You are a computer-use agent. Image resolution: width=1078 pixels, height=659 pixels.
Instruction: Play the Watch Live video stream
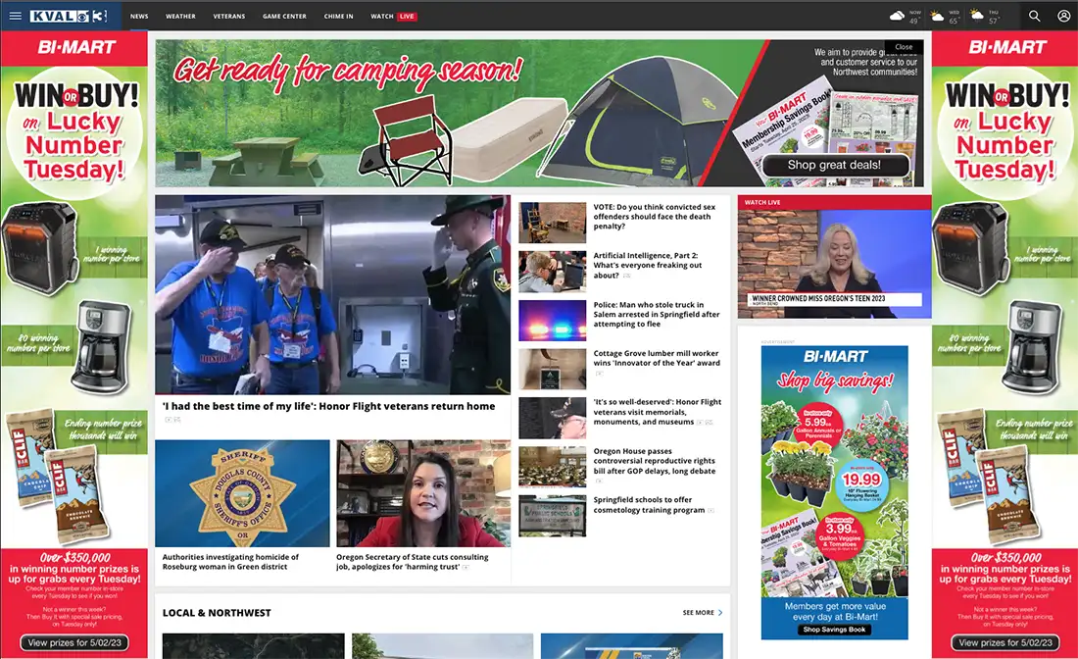(835, 264)
